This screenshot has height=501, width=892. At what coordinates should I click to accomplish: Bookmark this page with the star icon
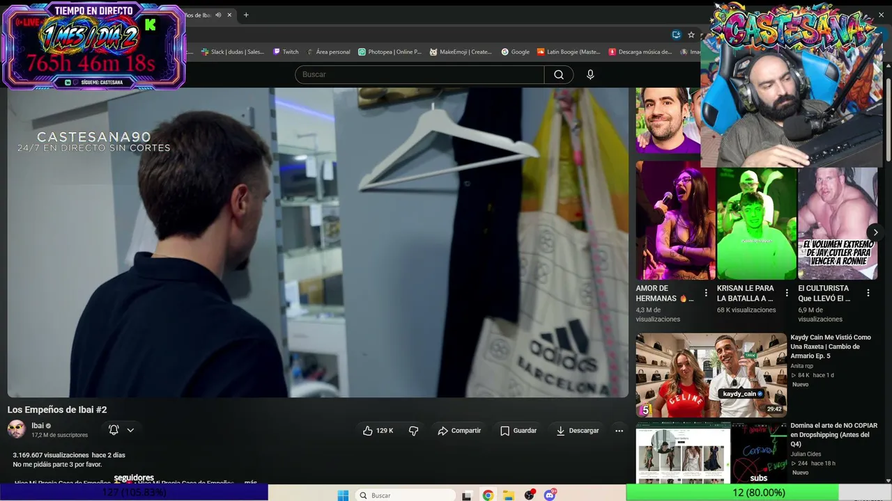coord(691,35)
